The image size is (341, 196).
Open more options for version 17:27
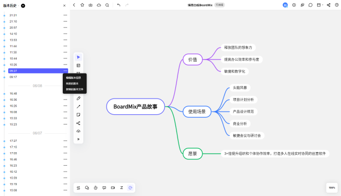[x=65, y=141]
